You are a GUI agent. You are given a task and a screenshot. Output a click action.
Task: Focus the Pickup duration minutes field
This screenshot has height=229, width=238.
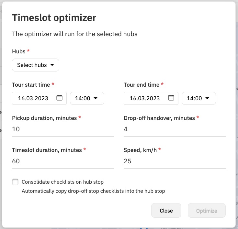63,129
